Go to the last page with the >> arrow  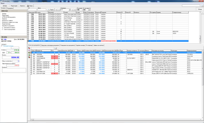pos(75,10)
